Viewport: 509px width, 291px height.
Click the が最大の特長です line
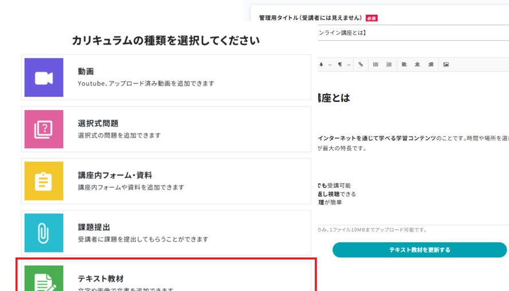pos(342,148)
